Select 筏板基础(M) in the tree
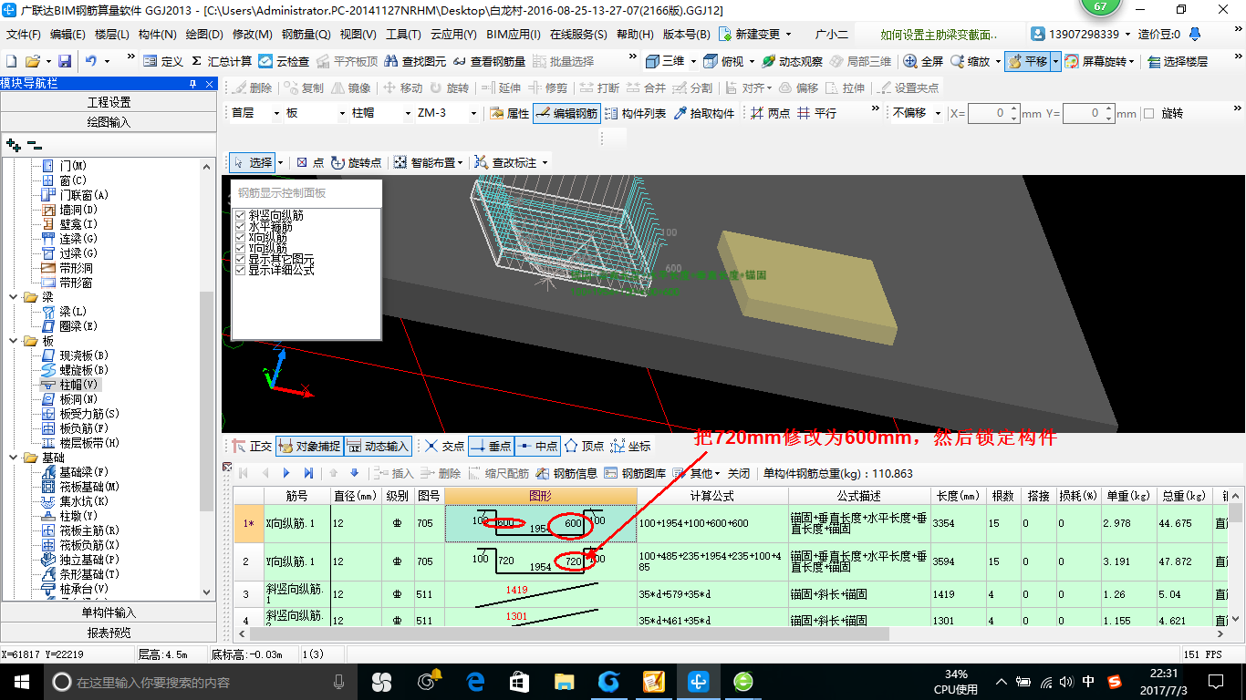Screen dimensions: 1246x700 coord(89,487)
